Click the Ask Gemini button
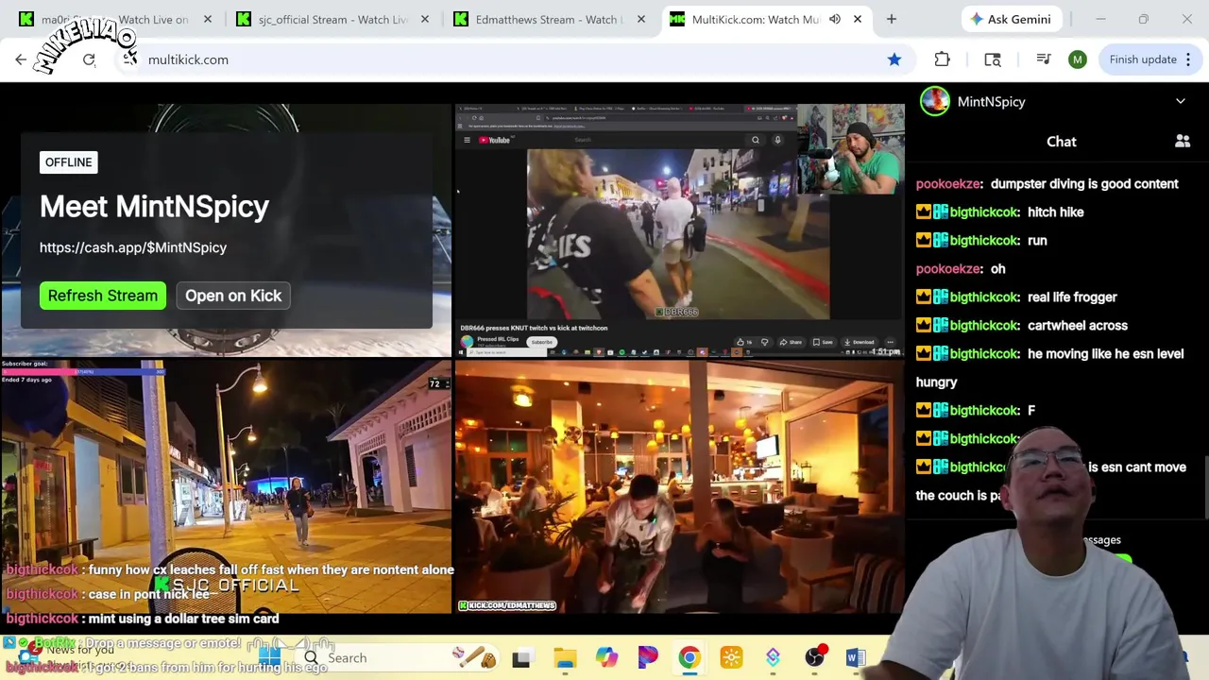 point(1010,19)
